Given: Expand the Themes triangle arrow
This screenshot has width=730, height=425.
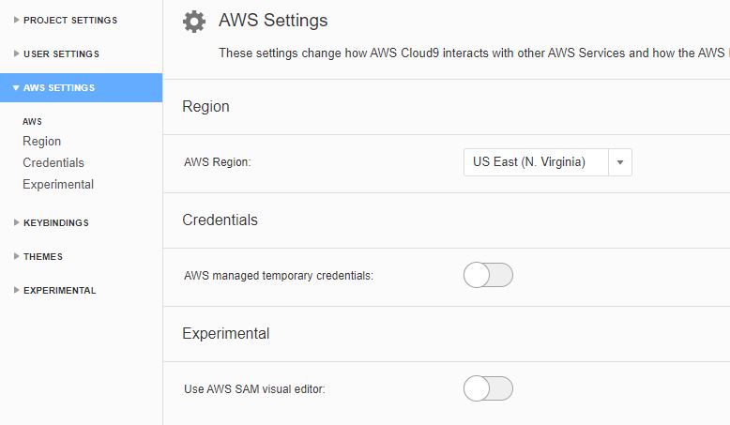Looking at the screenshot, I should [x=16, y=256].
